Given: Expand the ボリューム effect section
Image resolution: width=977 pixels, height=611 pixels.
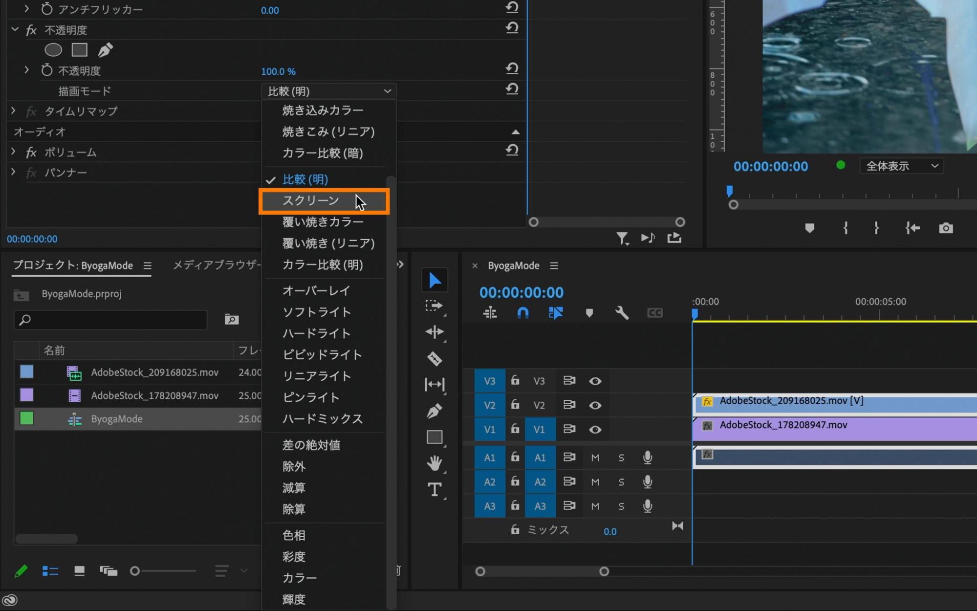Looking at the screenshot, I should click(x=13, y=152).
